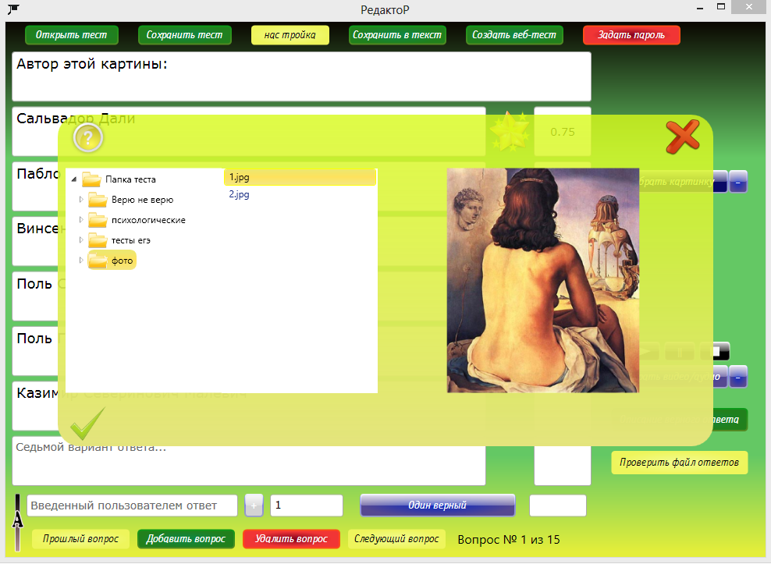This screenshot has width=771, height=564.
Task: Toggle the Один верный answer mode button
Action: coord(438,505)
